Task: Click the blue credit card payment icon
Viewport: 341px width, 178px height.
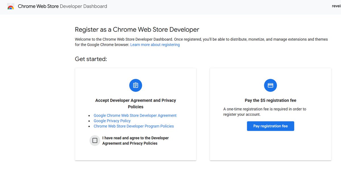Action: click(x=271, y=85)
